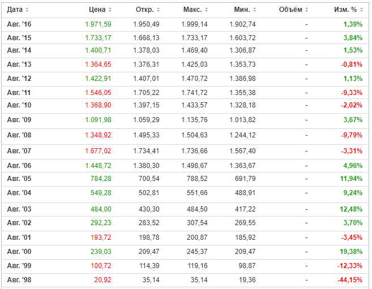Click the Изм. % column header label

(345, 10)
